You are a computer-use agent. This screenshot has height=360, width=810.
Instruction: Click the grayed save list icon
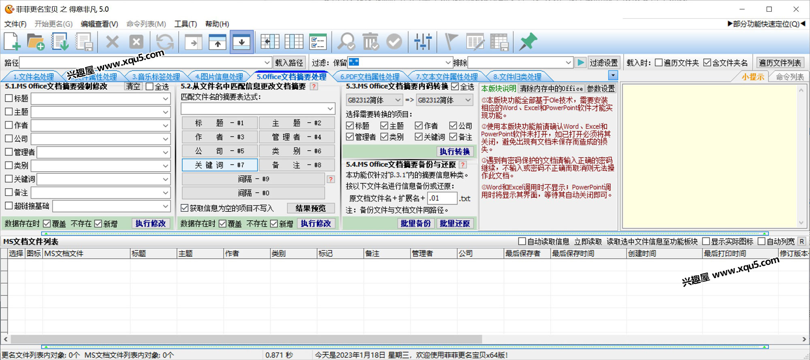84,41
